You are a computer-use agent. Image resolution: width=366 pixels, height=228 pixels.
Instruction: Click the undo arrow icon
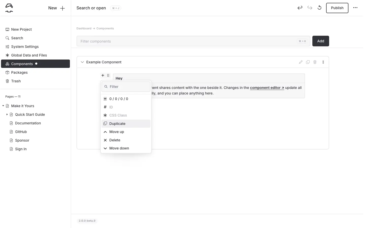click(300, 8)
